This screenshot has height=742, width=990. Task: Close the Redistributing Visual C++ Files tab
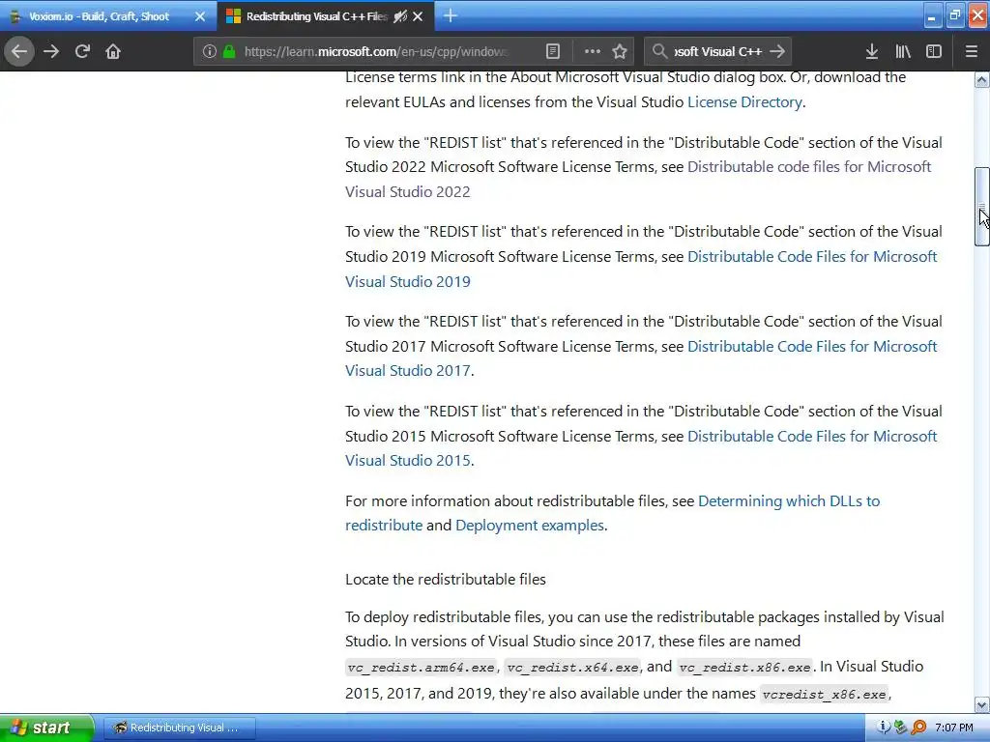pos(418,16)
